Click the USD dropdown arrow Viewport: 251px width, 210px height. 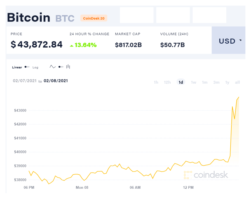[x=240, y=41]
